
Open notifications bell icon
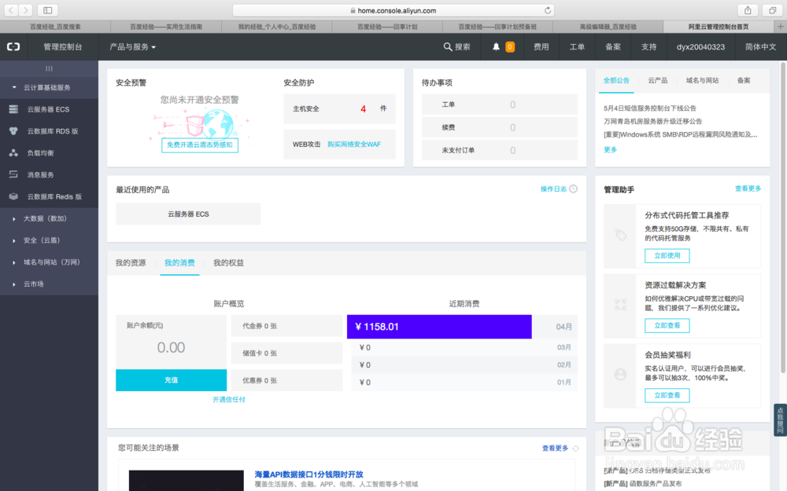(x=496, y=46)
